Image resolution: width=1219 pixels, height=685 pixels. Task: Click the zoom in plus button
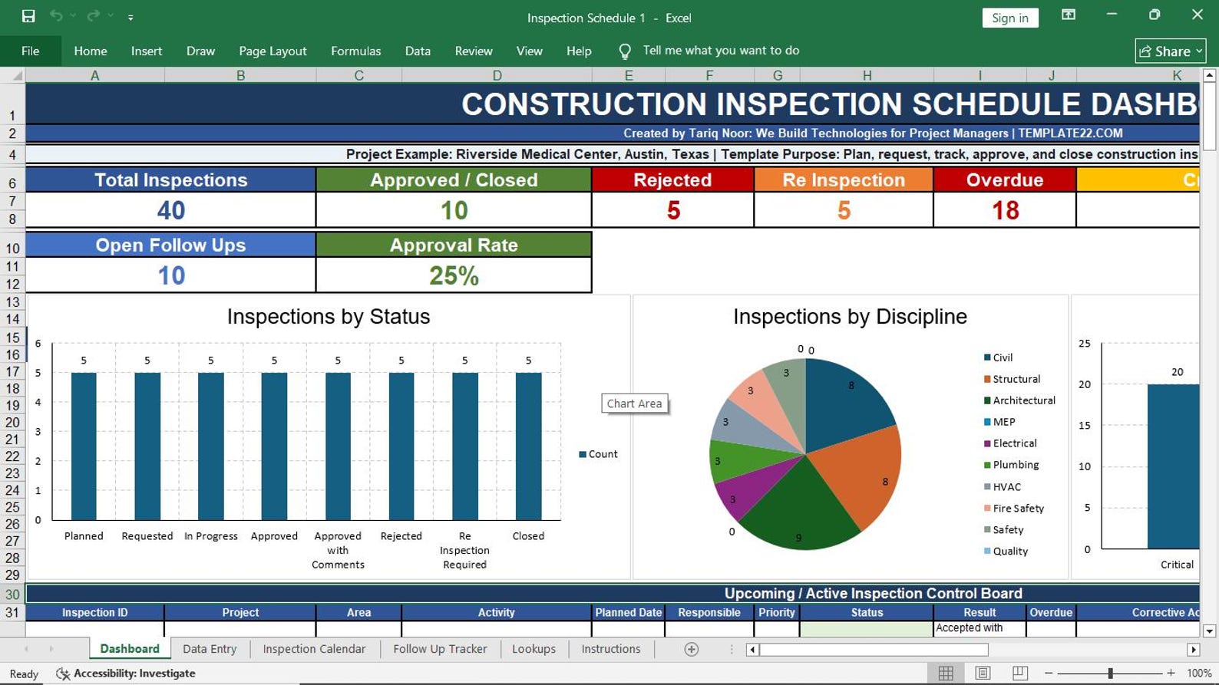pos(1171,673)
